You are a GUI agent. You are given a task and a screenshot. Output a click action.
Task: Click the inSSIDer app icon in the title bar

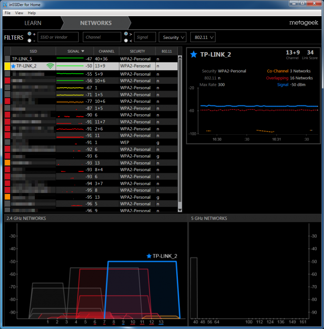5,4
